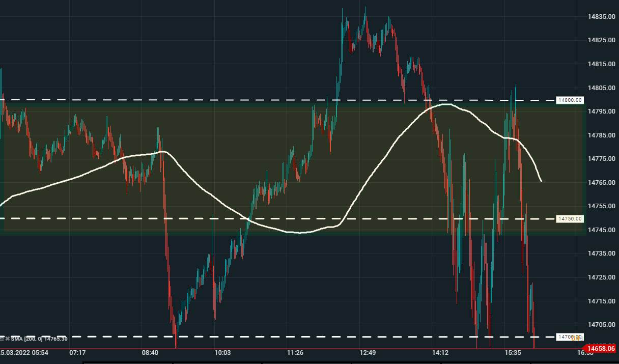Click the 14:12 time axis label

[x=440, y=353]
